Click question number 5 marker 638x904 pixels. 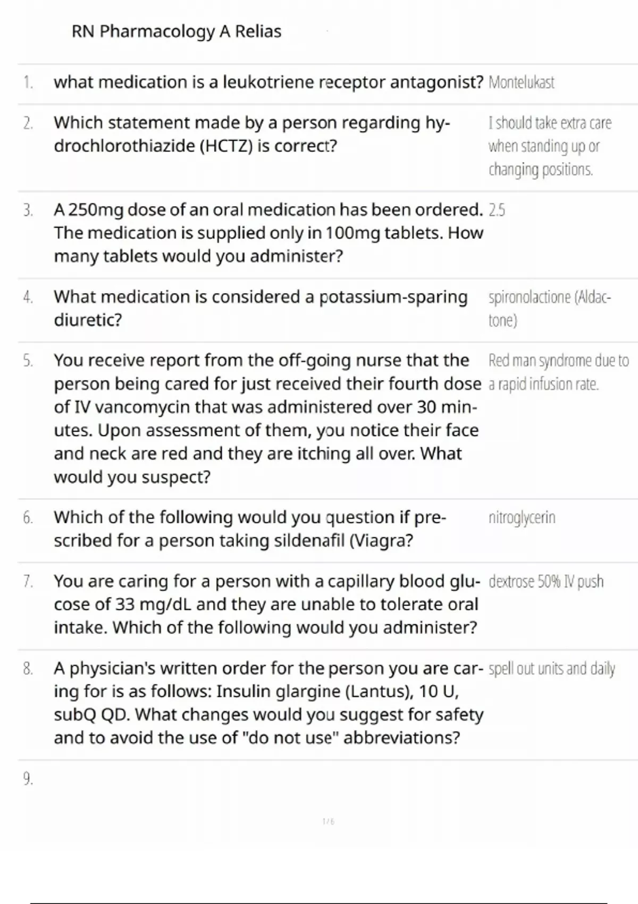pos(28,361)
